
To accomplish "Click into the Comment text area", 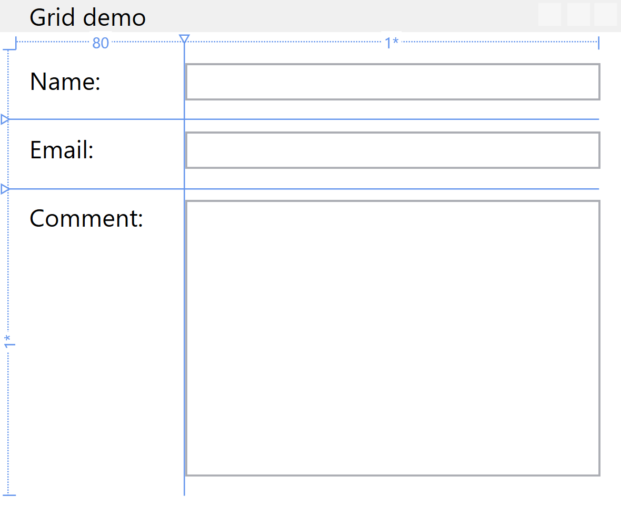I will (x=393, y=338).
